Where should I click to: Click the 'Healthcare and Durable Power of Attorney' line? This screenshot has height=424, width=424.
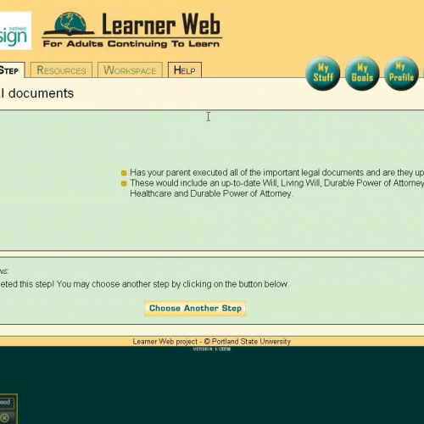(211, 193)
